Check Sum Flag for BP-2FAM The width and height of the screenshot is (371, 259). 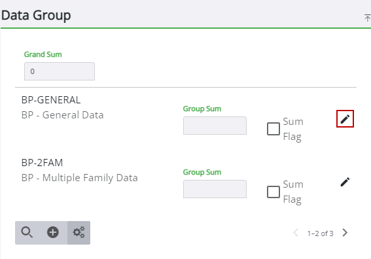pos(274,192)
